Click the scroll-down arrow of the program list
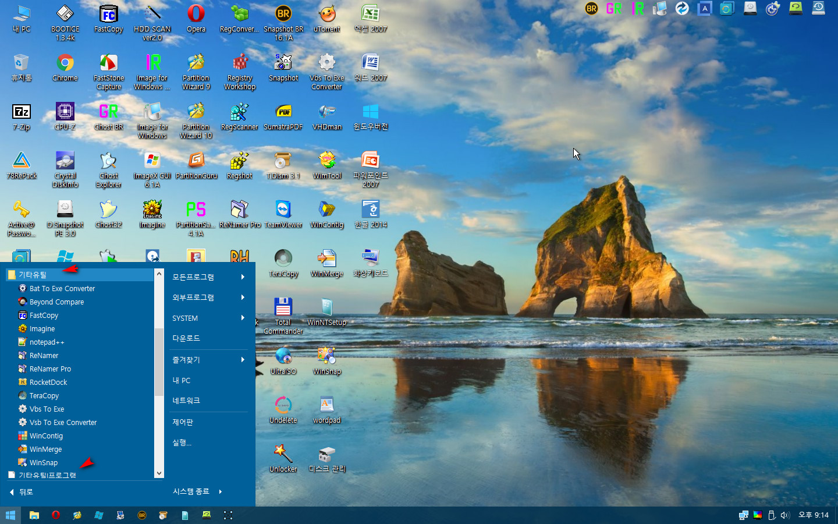 coord(159,473)
